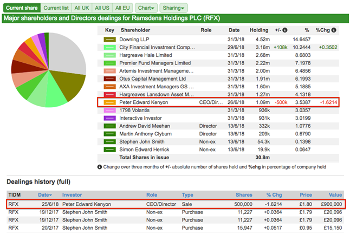Click the £900,000 value in dealings history

pyautogui.click(x=332, y=204)
